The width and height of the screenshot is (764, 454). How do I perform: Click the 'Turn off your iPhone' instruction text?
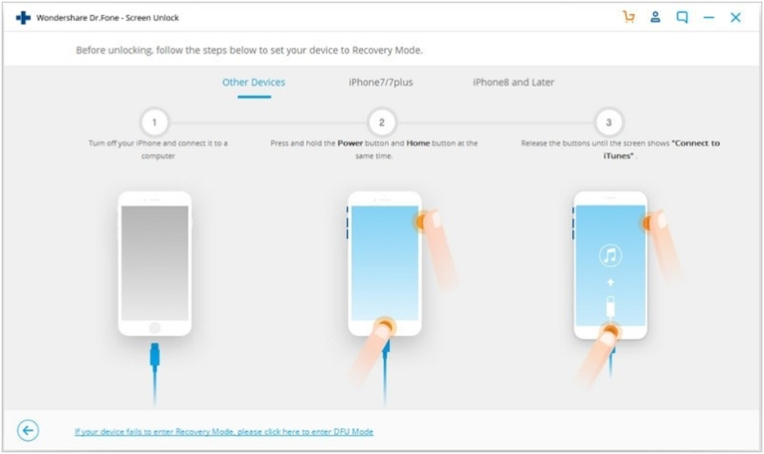click(158, 149)
